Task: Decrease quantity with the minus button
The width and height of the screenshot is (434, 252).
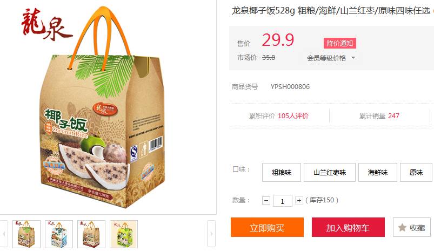Action: [x=266, y=200]
